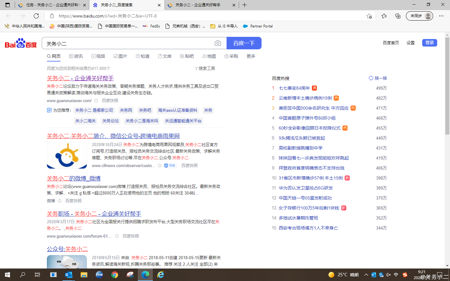
Task: Open Partner Portal bookmark
Action: click(258, 26)
